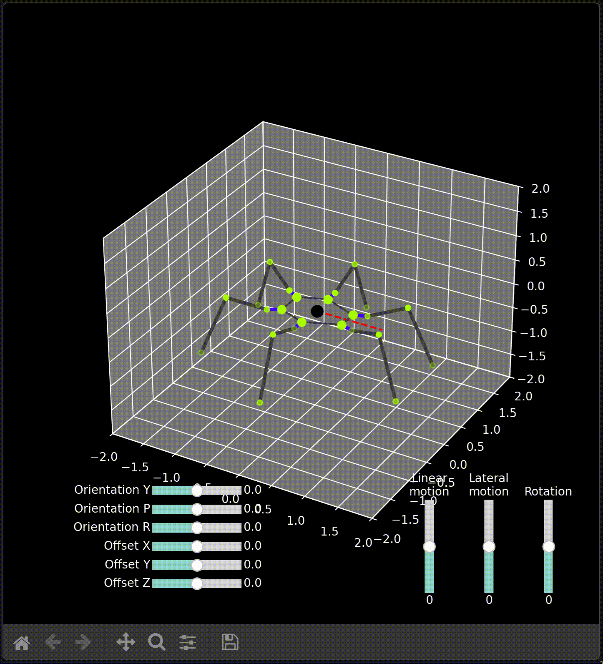Viewport: 603px width, 664px height.
Task: Go forward to next view arrow
Action: (x=83, y=642)
